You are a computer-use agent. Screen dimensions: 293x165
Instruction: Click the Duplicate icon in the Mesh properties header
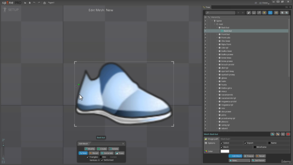(272, 134)
